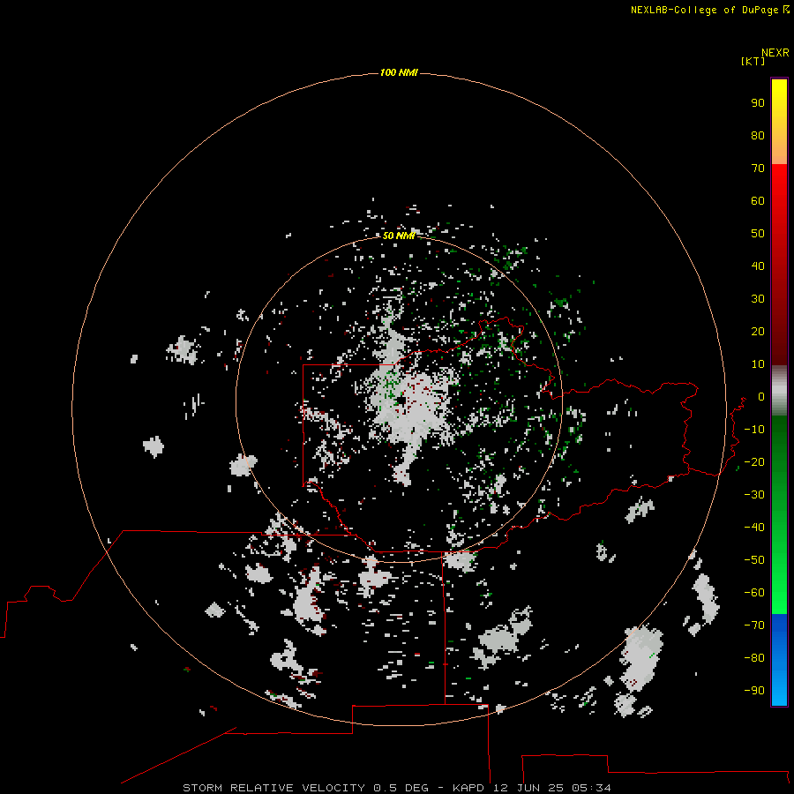Click the 50 value on velocity scale
Viewport: 794px width, 794px height.
[758, 234]
